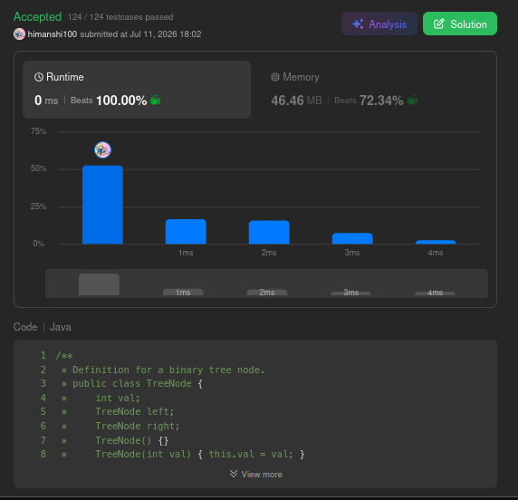Image resolution: width=518 pixels, height=500 pixels.
Task: Click the 2ms x-axis label under chart
Action: (269, 253)
